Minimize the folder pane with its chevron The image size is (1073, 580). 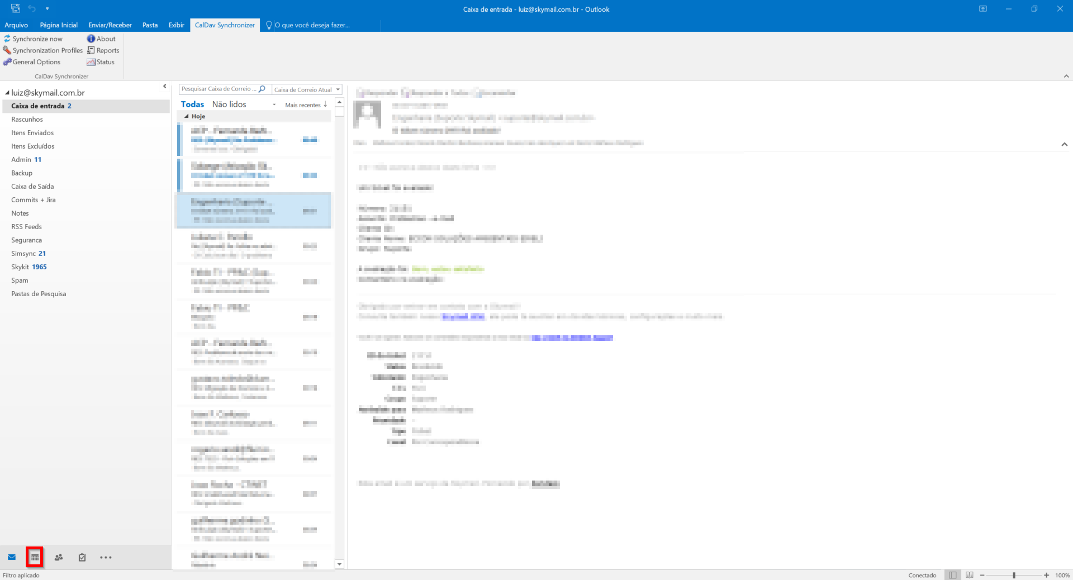[x=164, y=87]
